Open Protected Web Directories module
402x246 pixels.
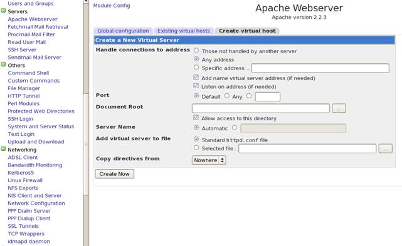point(41,111)
